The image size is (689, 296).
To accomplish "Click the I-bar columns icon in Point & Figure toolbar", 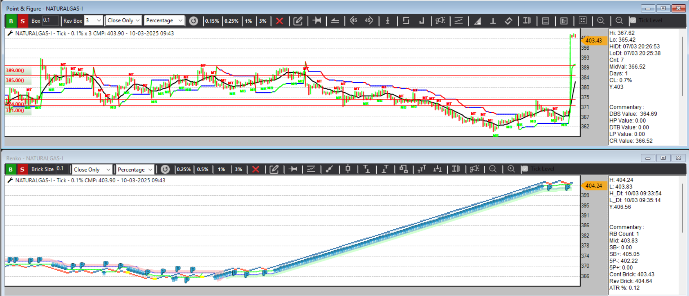I will [x=527, y=21].
